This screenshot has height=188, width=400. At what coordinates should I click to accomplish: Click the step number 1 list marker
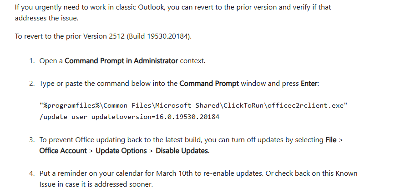tap(32, 61)
